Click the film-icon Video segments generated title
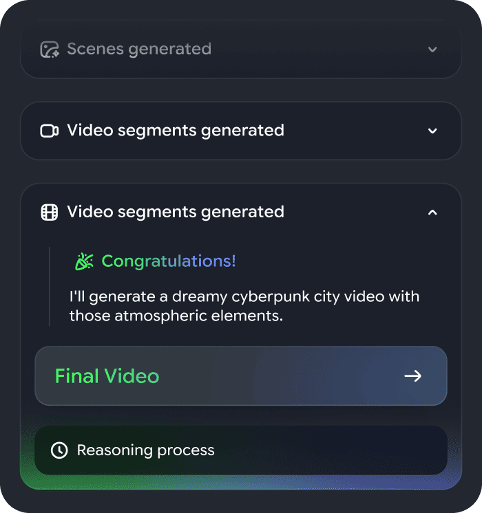This screenshot has height=513, width=482. (x=176, y=212)
